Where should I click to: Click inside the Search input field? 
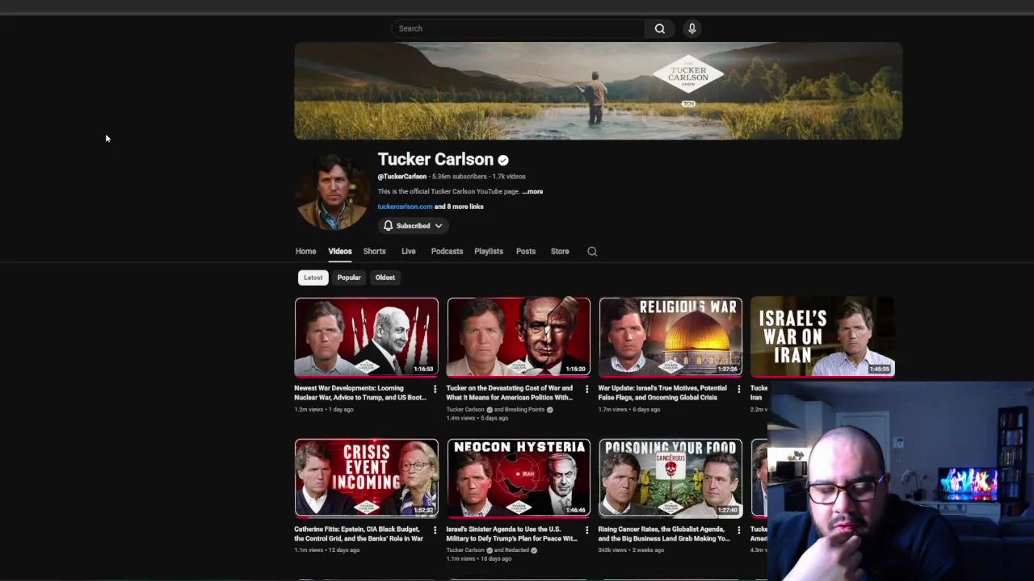point(518,28)
